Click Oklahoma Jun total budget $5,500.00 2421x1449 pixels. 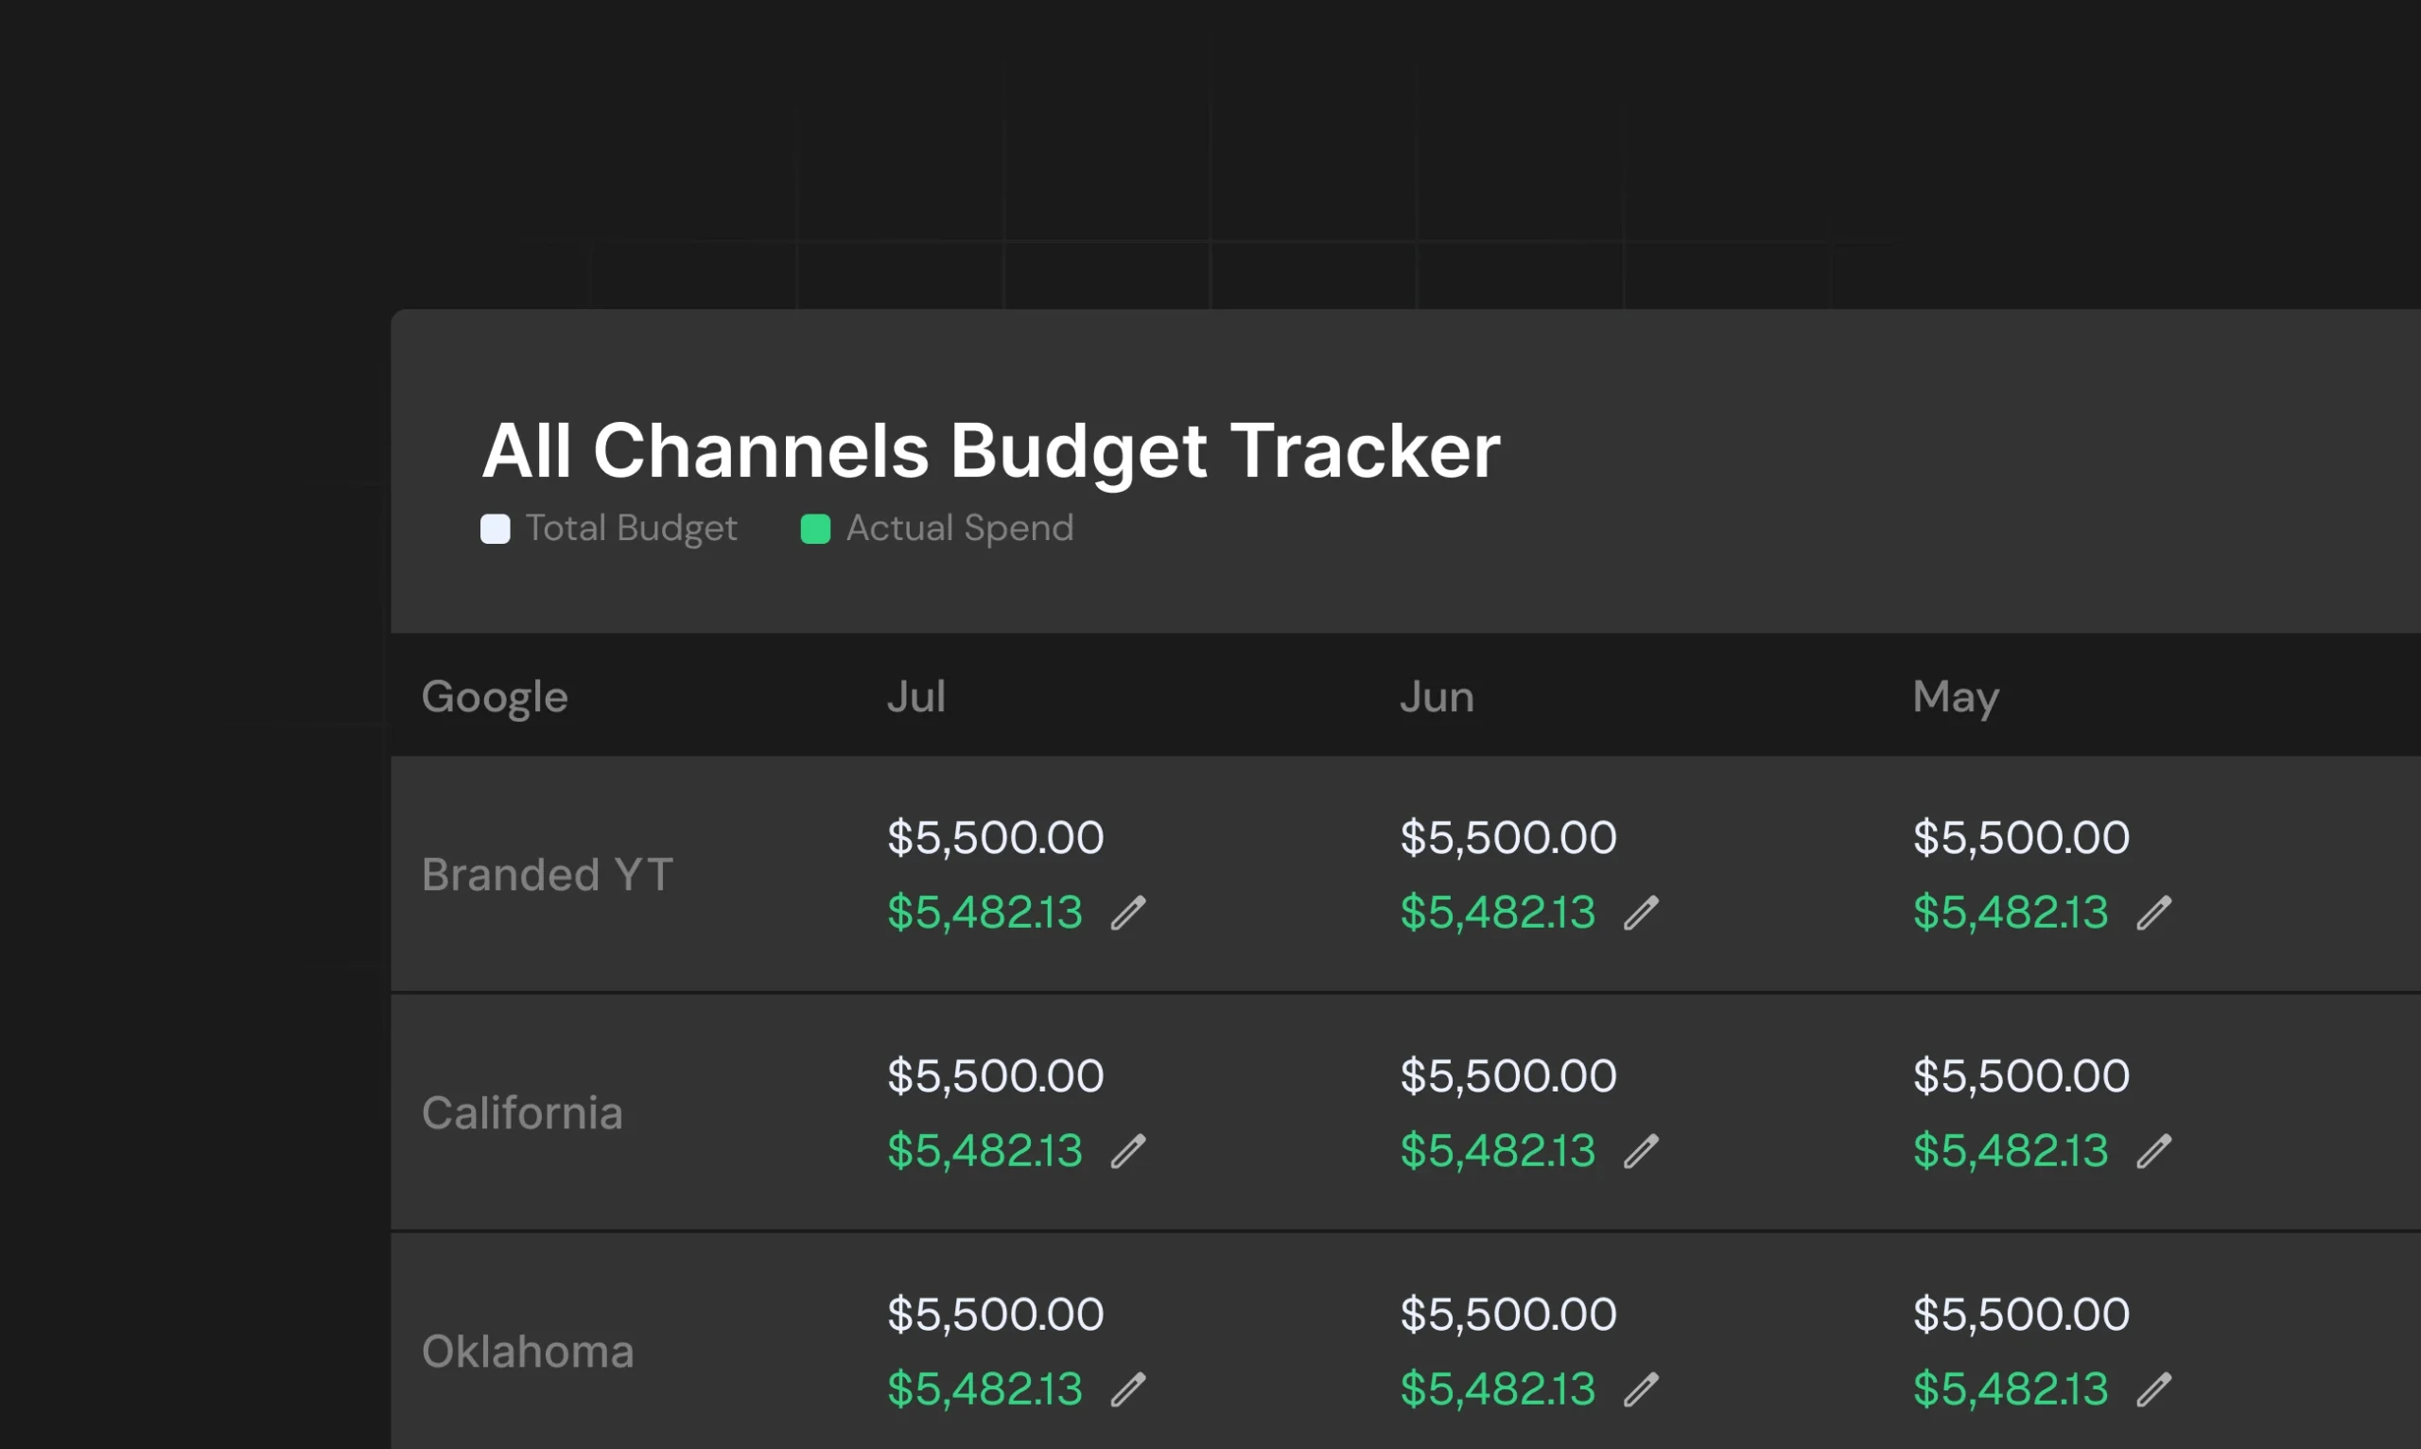pyautogui.click(x=1508, y=1315)
